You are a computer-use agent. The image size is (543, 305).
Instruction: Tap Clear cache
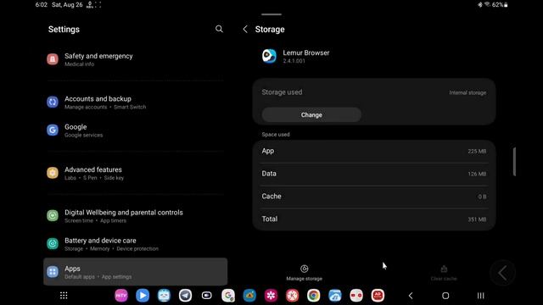tap(444, 273)
